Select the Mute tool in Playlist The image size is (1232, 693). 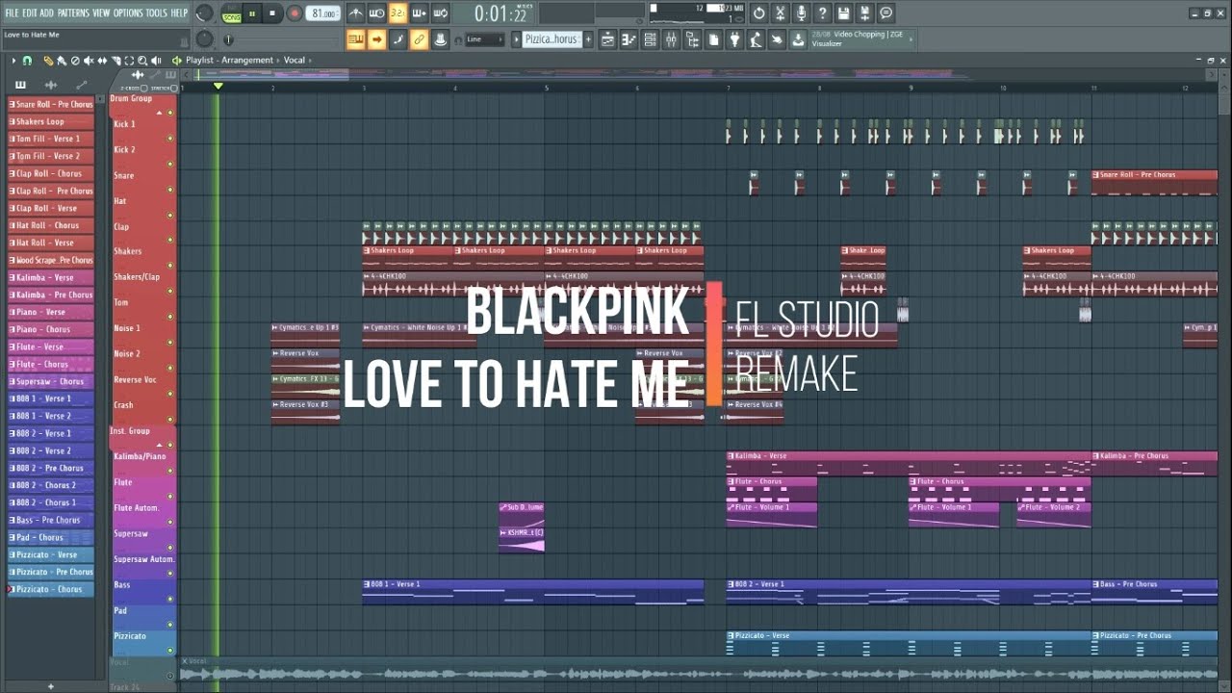click(89, 61)
